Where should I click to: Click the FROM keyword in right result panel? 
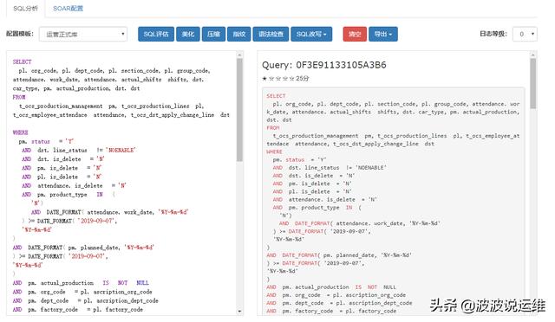coord(273,128)
